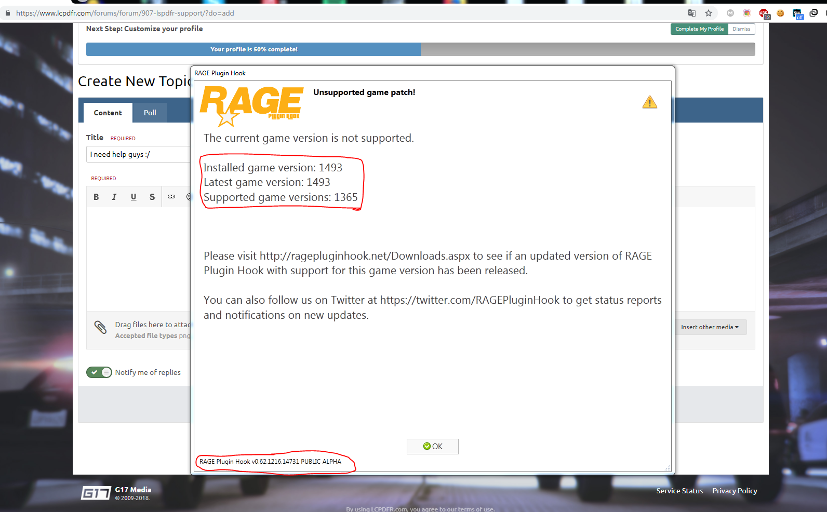The image size is (827, 512).
Task: Open the Adblock Plus extension icon
Action: click(x=764, y=14)
